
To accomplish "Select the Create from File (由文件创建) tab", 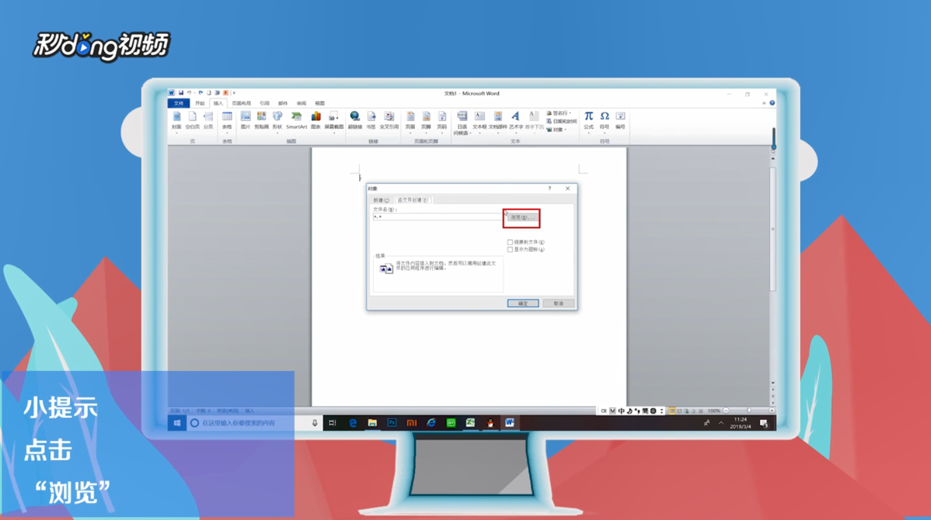I will (x=413, y=200).
